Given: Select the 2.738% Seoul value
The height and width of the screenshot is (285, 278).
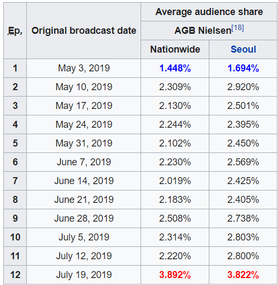Looking at the screenshot, I should (243, 218).
